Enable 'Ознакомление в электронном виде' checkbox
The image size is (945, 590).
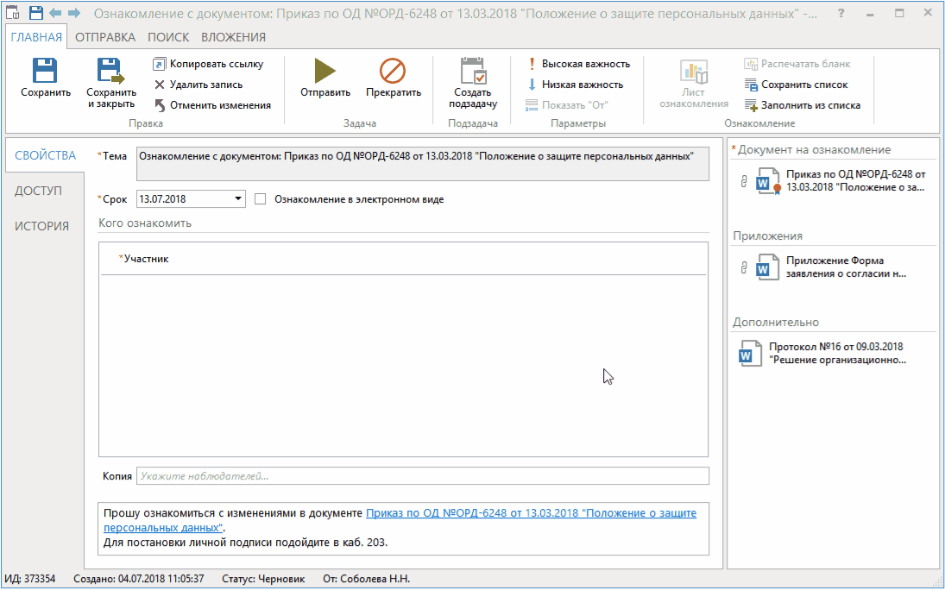click(x=261, y=199)
